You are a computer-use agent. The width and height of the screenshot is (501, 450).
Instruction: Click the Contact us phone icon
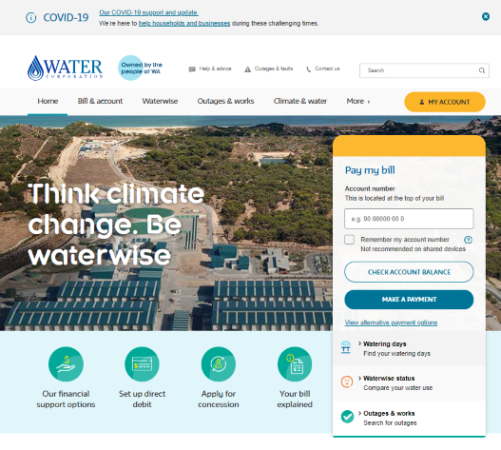308,69
